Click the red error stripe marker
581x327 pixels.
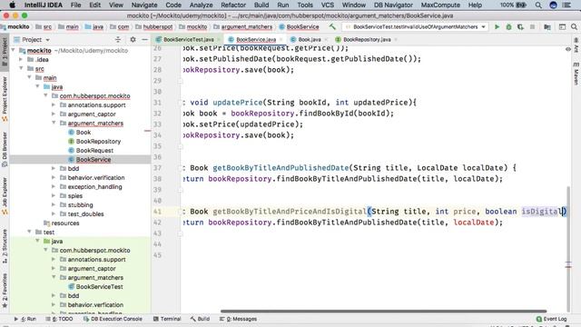568,266
